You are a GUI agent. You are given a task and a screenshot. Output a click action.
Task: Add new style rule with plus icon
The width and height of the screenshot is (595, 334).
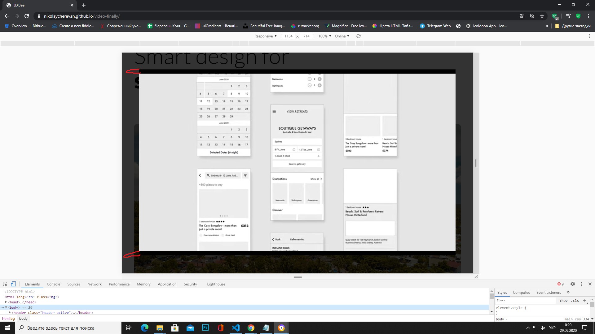pyautogui.click(x=585, y=301)
